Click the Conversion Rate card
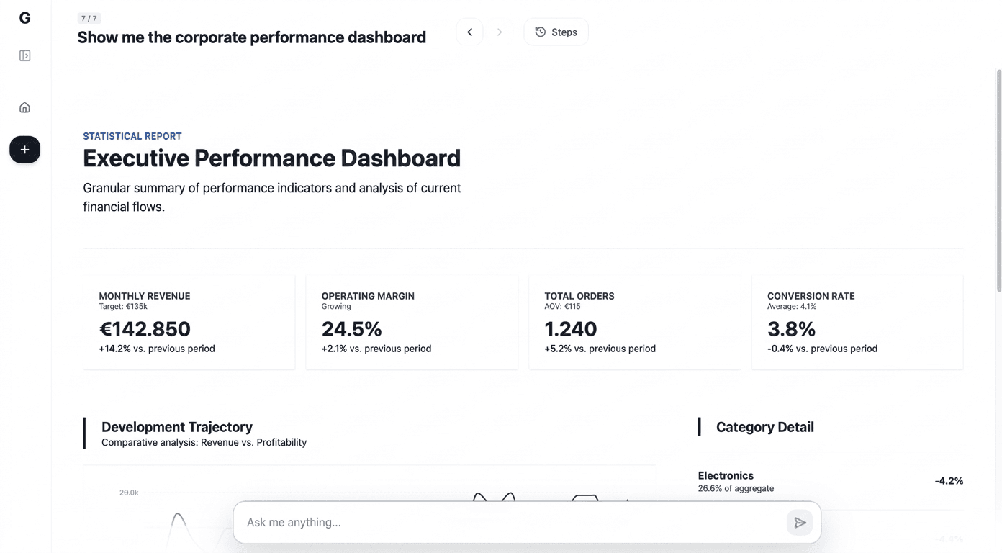Screen dimensions: 1002x553 tap(857, 322)
